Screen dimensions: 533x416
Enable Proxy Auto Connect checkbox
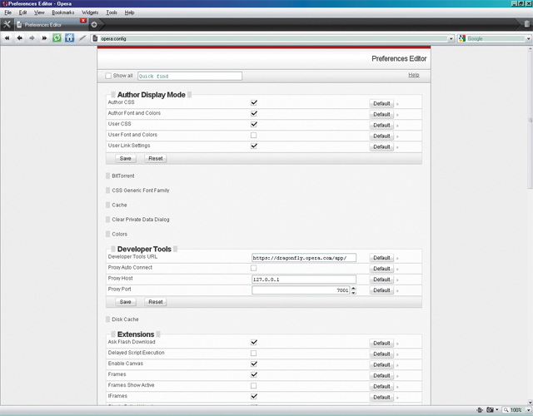pyautogui.click(x=253, y=268)
